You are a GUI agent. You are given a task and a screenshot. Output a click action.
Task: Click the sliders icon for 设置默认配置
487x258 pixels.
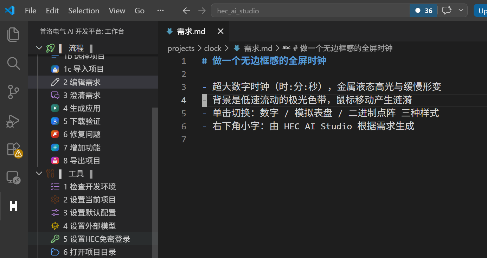(x=55, y=213)
